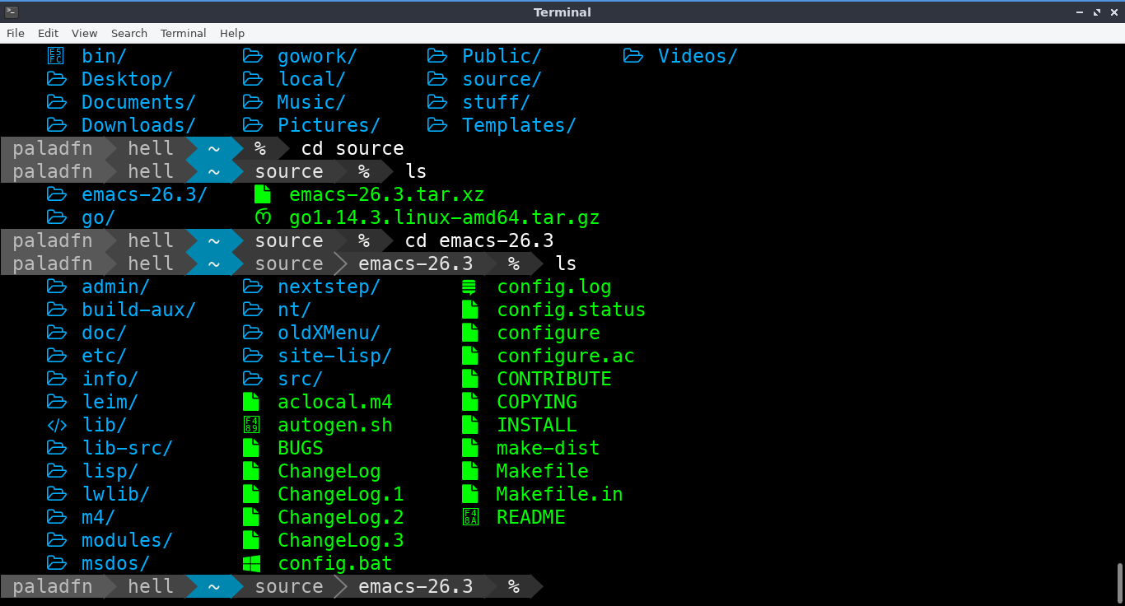Screen dimensions: 1125x606
Task: Click the folder icon next to admin/
Action: (57, 287)
